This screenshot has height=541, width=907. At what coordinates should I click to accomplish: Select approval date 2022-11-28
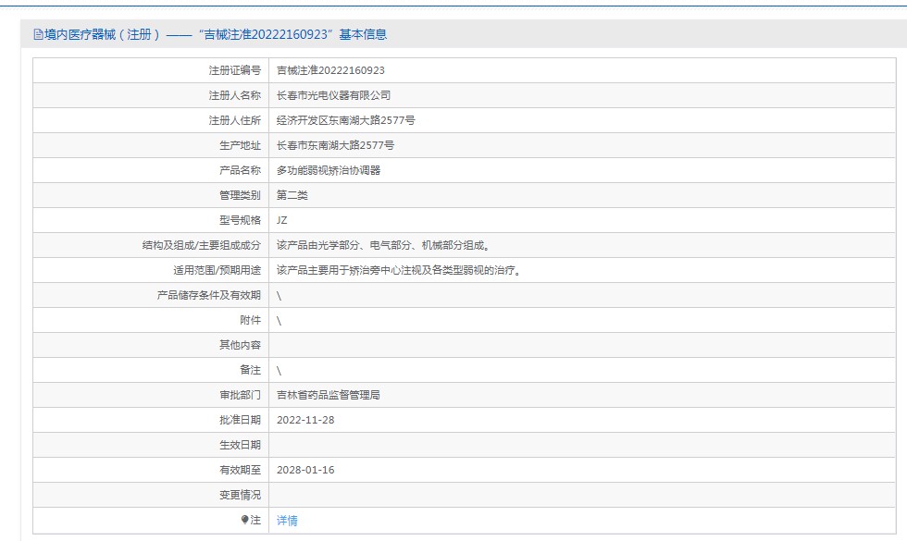pyautogui.click(x=305, y=420)
